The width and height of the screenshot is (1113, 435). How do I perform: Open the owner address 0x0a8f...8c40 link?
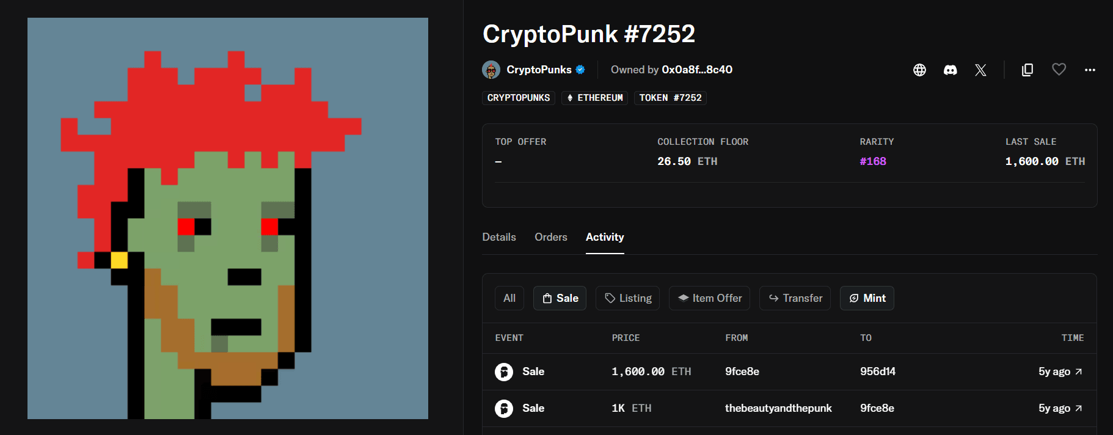click(x=697, y=70)
